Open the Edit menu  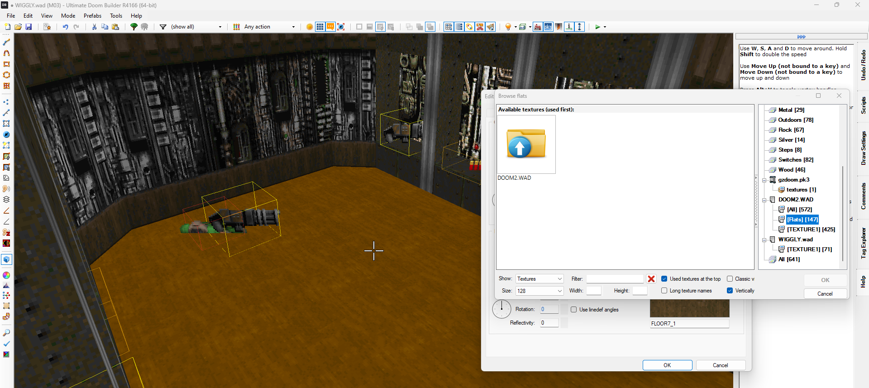(x=28, y=15)
